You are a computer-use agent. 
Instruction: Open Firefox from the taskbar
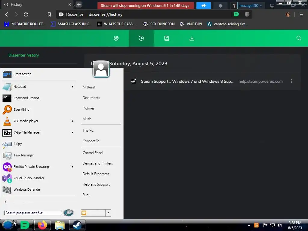point(42,225)
